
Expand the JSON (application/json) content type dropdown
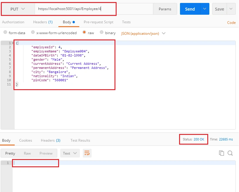point(143,33)
